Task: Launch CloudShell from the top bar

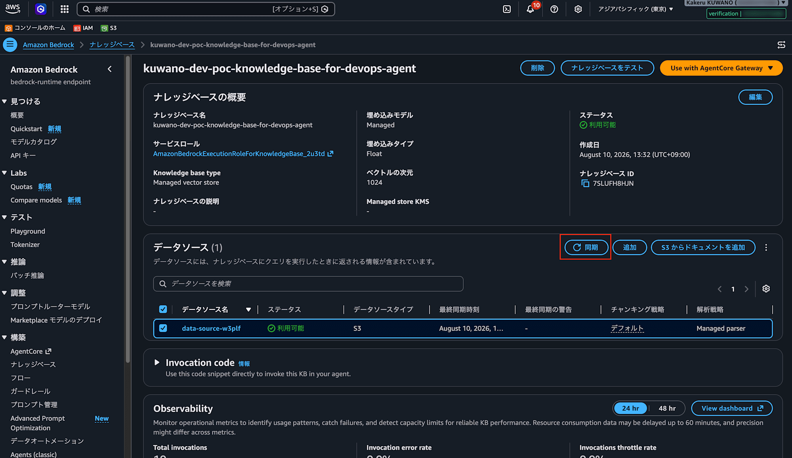Action: (507, 9)
